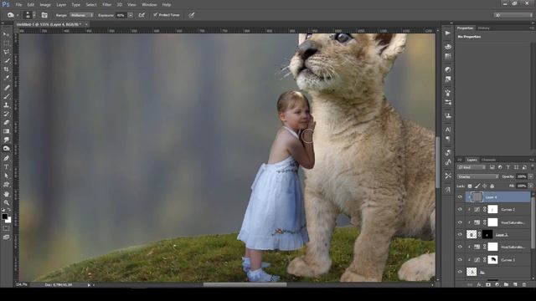
Task: Hide the bottom layer's eye icon
Action: point(460,272)
